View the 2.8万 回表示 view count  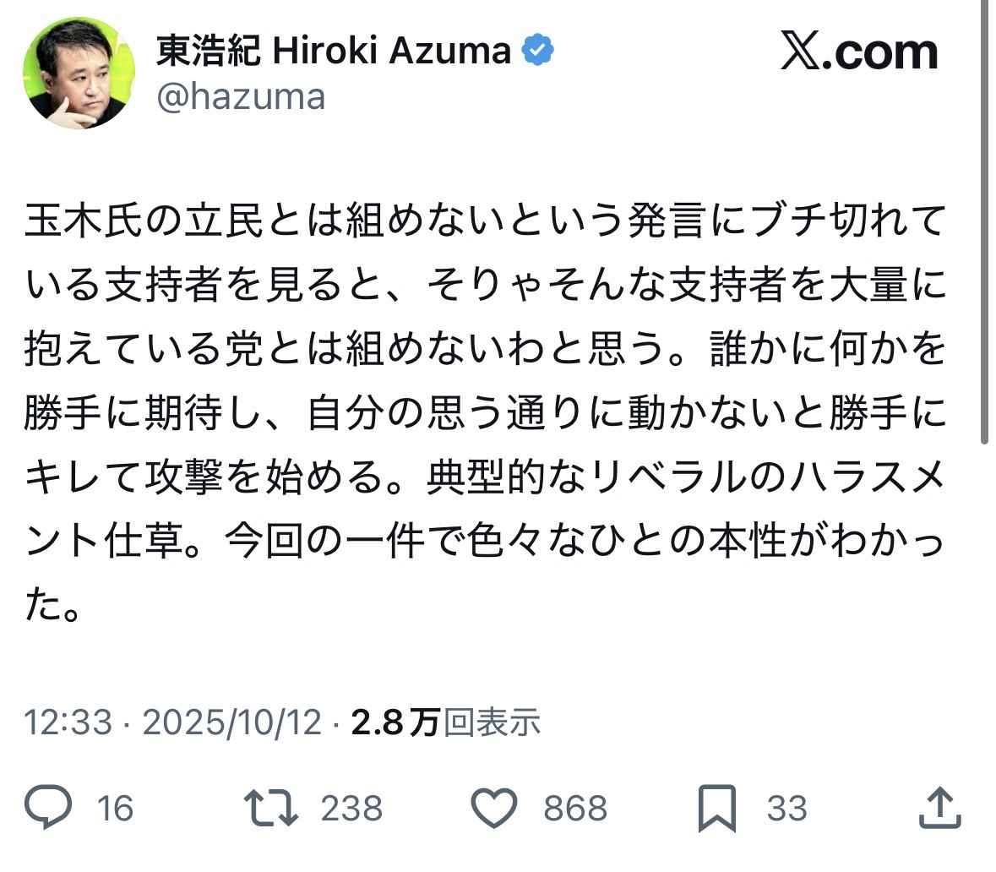[x=445, y=722]
